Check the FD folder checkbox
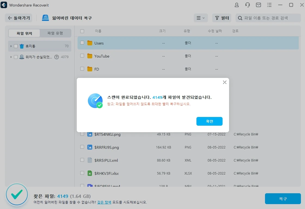Image resolution: width=305 pixels, height=209 pixels. (x=82, y=69)
